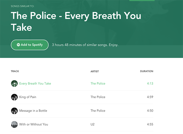Open the Every Breath You Take track title
This screenshot has width=183, height=134.
(x=35, y=83)
